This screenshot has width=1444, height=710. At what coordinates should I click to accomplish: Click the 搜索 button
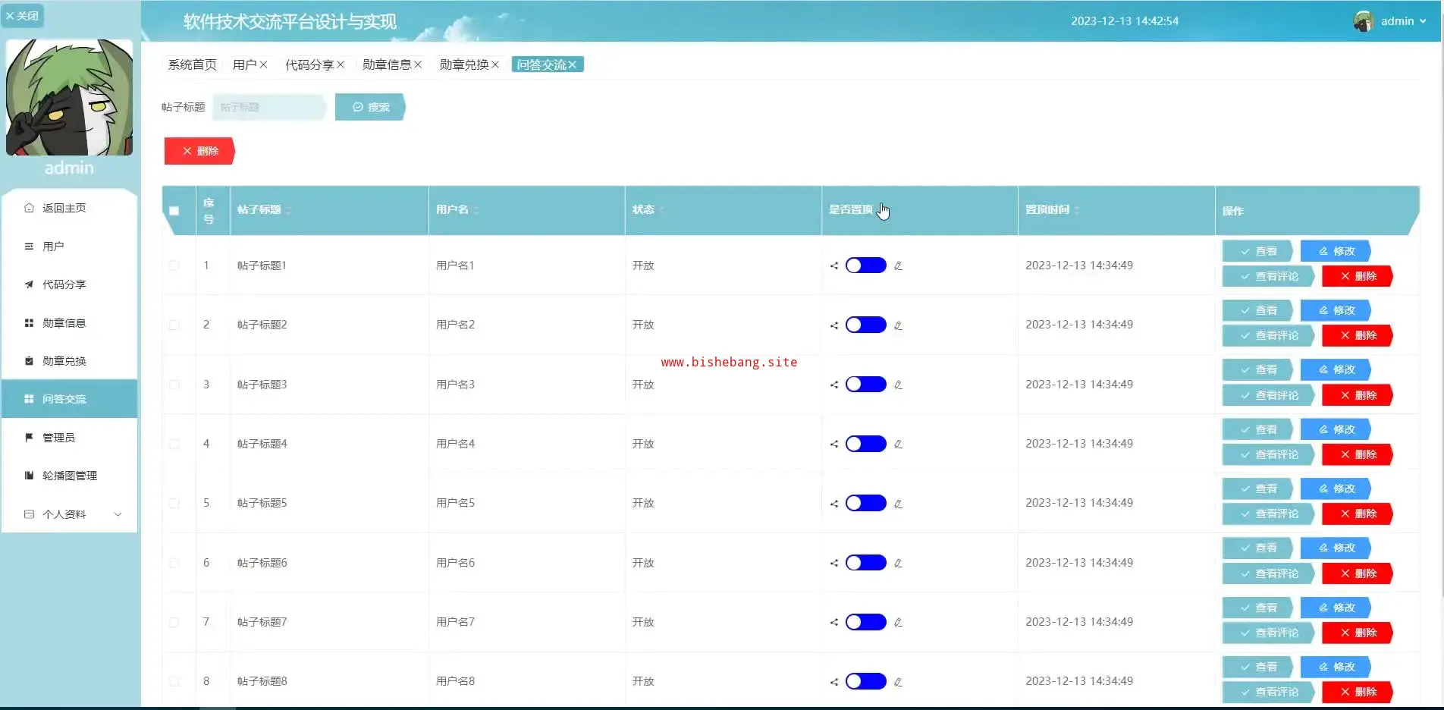point(370,107)
